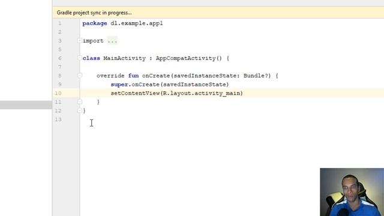
Task: Click 'AppCompatActivity()' in the class declaration
Action: 189,58
